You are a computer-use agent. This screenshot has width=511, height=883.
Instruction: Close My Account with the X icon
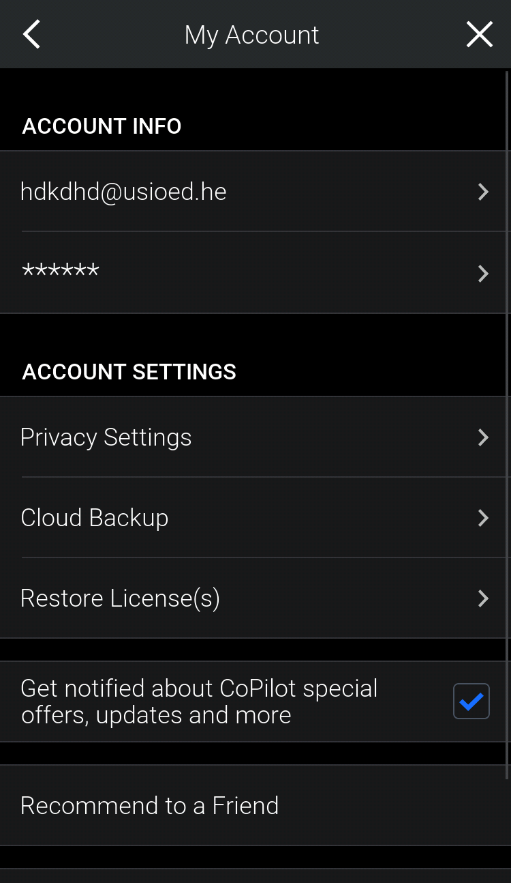coord(479,34)
